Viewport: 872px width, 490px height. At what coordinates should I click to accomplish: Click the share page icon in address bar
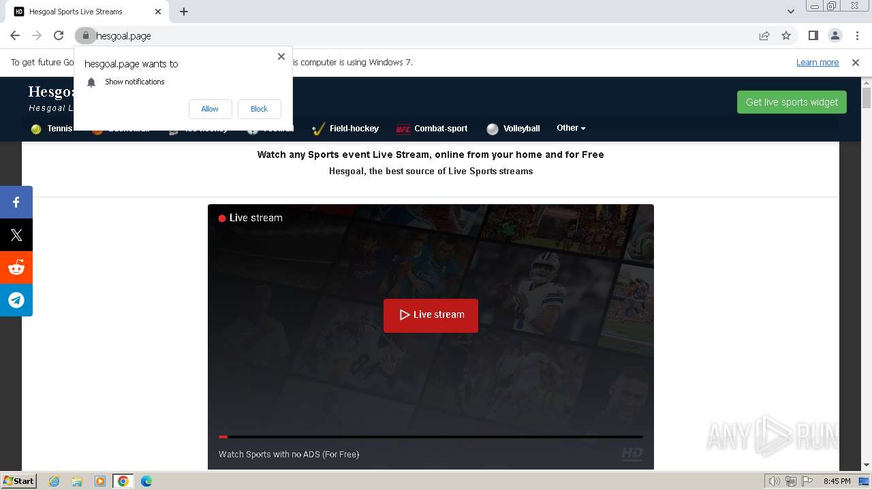pos(764,35)
